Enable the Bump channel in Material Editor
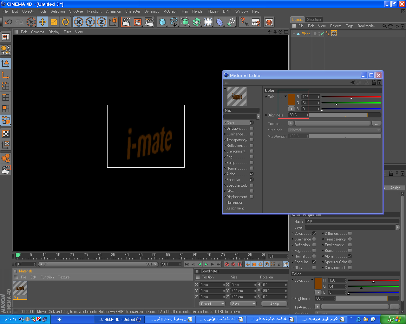406x324 pixels. point(252,163)
